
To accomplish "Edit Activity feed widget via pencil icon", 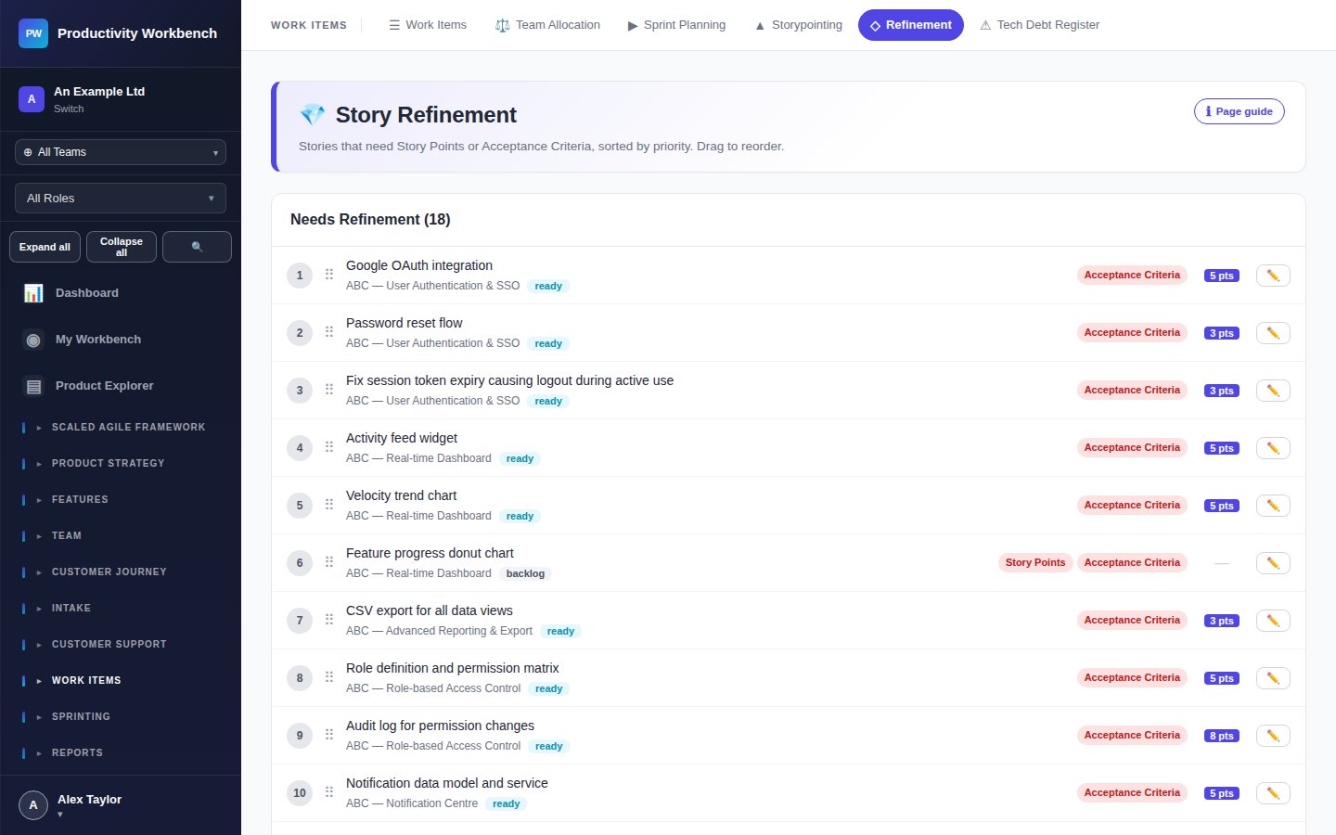I will (1273, 448).
